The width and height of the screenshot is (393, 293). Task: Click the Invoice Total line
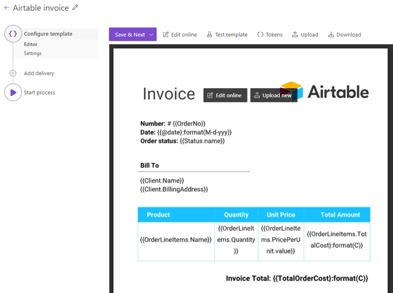[297, 278]
